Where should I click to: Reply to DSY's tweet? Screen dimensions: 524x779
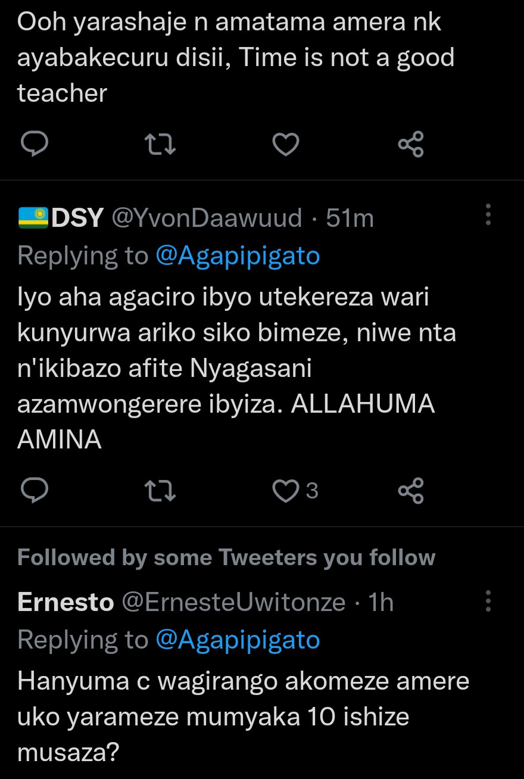(x=35, y=491)
